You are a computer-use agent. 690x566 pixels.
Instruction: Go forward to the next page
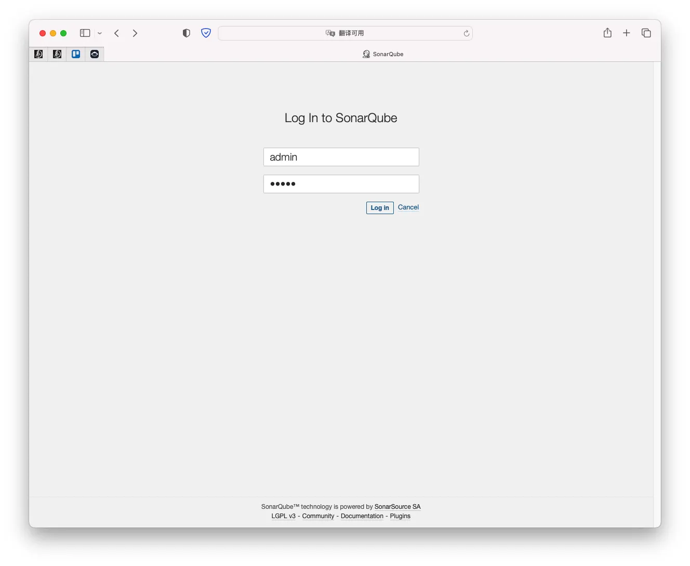[x=135, y=33]
